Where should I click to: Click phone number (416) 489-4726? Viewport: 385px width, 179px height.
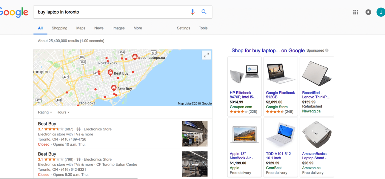[74, 139]
